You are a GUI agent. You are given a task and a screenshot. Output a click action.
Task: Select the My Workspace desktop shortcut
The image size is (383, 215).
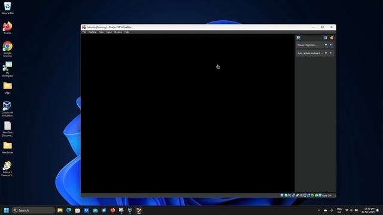click(7, 69)
